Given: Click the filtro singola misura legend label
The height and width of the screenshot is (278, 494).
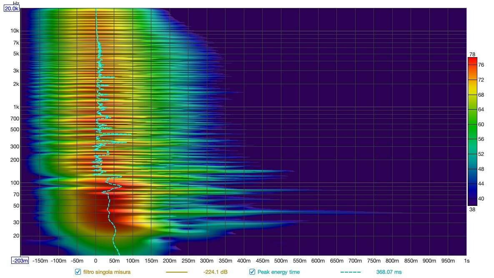Looking at the screenshot, I should point(107,272).
